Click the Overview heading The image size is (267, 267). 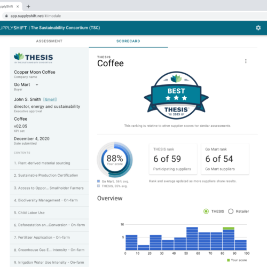click(110, 198)
